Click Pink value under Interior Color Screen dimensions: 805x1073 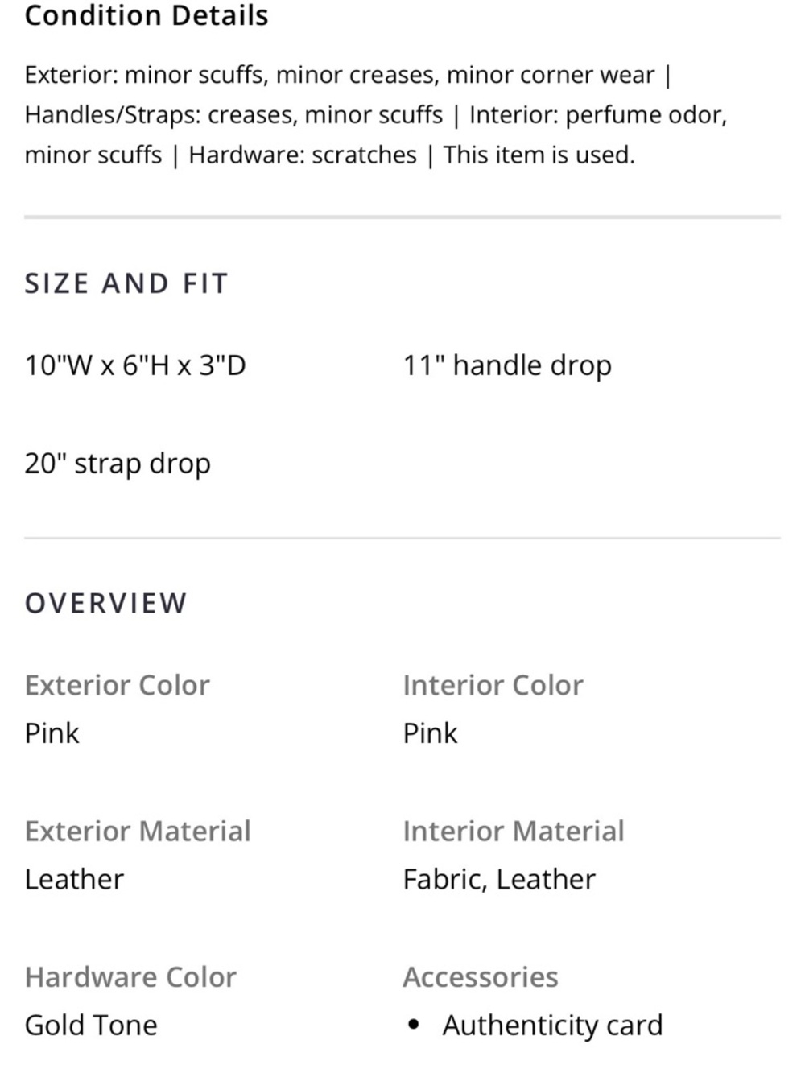[430, 733]
